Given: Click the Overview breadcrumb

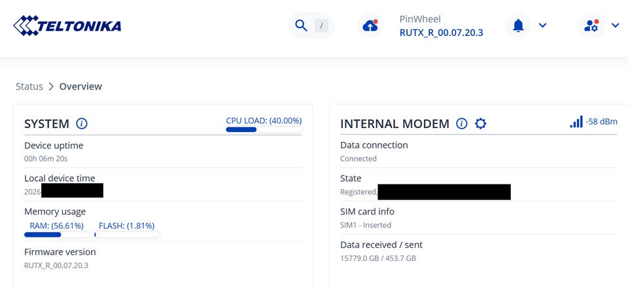Looking at the screenshot, I should click(x=80, y=86).
